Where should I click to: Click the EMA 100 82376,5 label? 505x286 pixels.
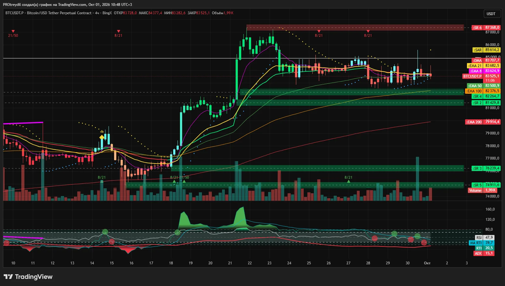[x=483, y=91]
